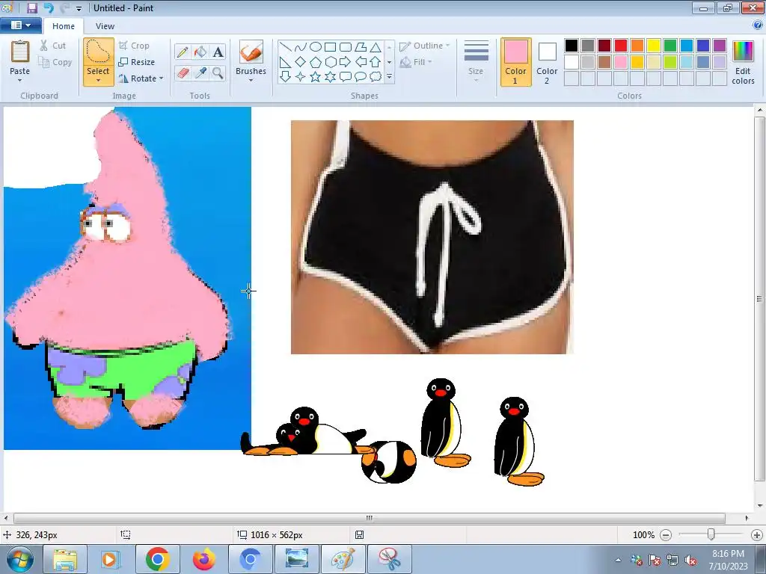This screenshot has width=766, height=574.
Task: Click the zoom out minus button
Action: [x=665, y=535]
